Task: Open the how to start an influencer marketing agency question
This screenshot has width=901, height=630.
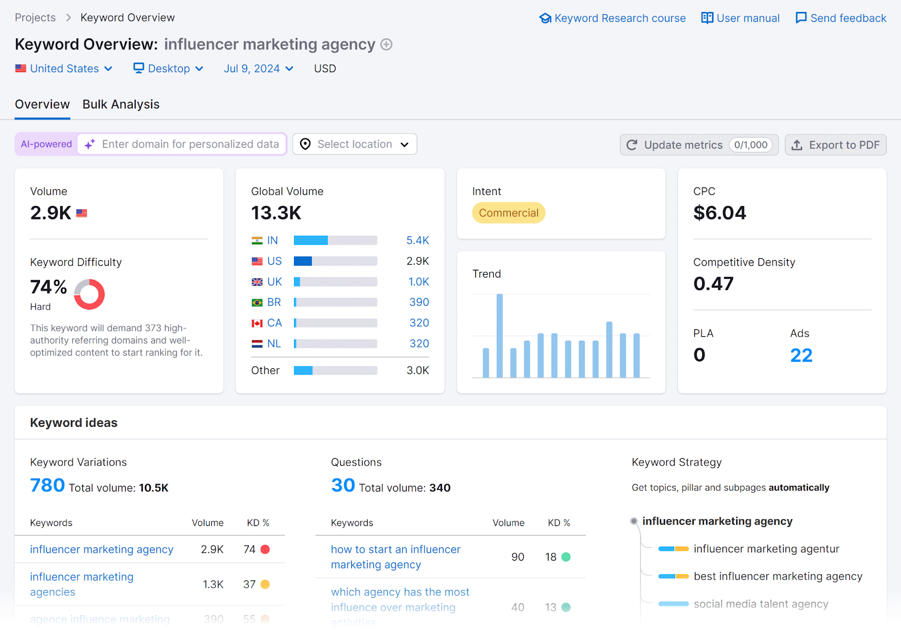Action: coord(395,557)
